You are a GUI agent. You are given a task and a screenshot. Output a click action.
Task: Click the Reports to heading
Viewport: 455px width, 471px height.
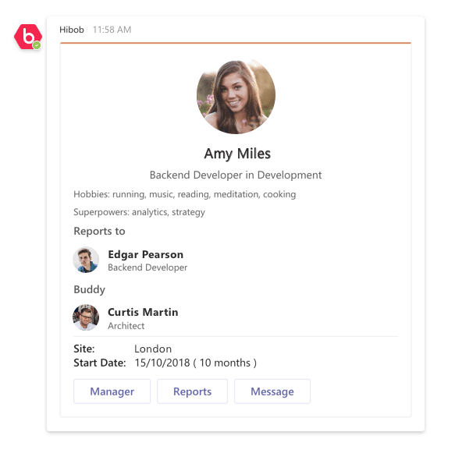99,232
